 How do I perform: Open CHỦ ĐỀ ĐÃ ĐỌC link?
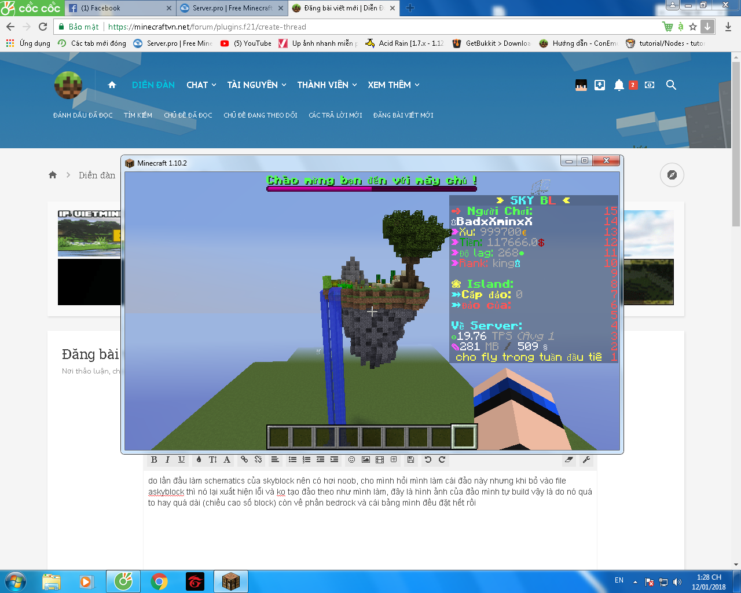click(188, 115)
